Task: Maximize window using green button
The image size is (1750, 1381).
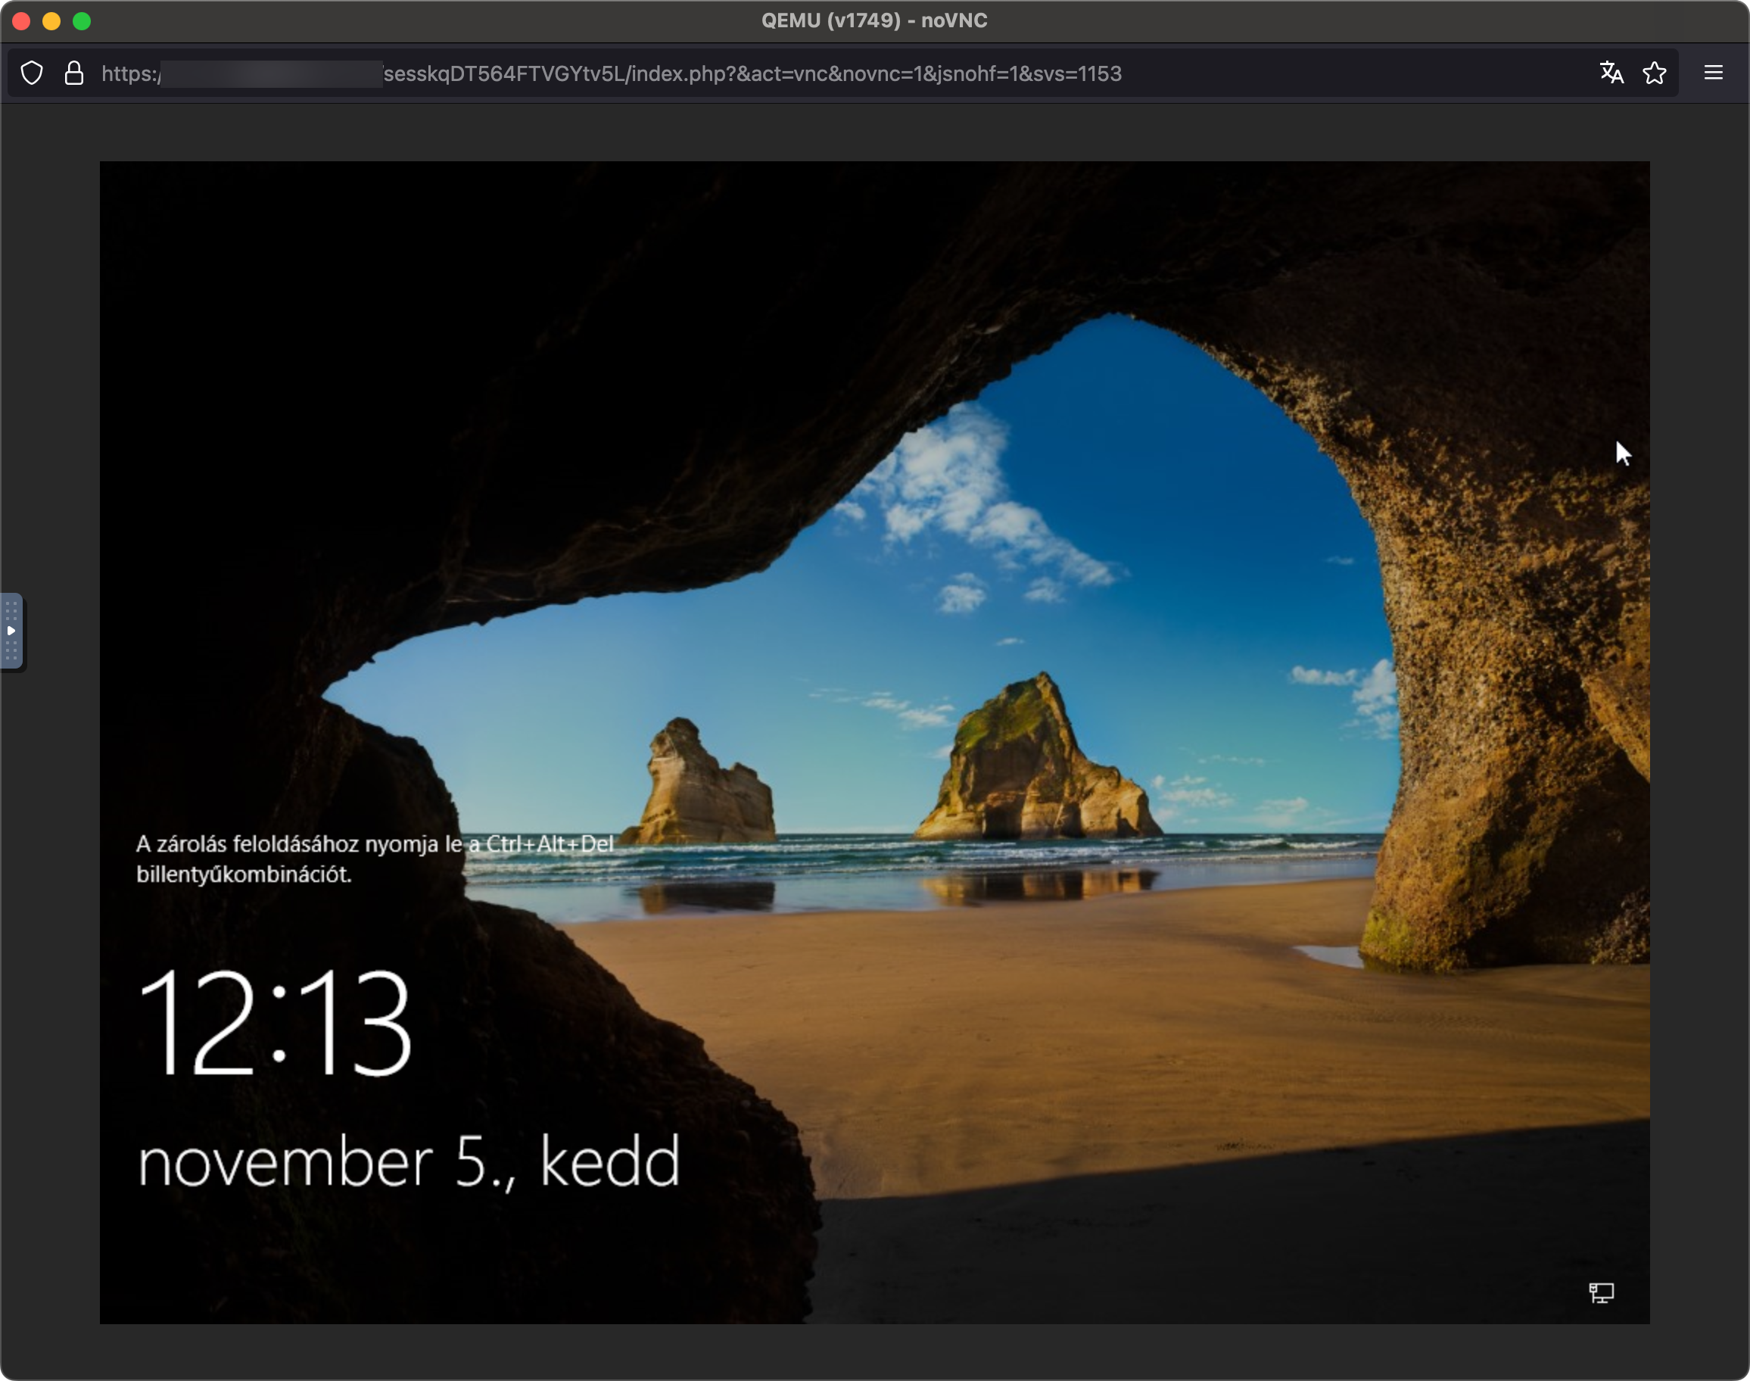Action: (x=82, y=21)
